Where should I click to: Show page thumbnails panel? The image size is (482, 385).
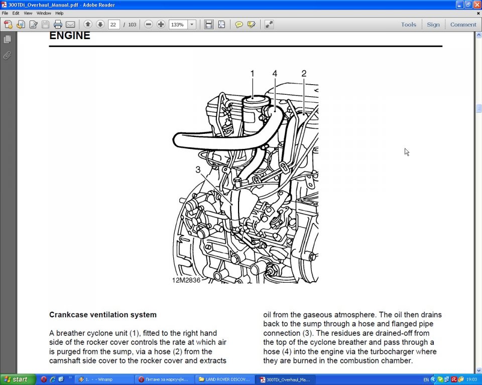(8, 39)
